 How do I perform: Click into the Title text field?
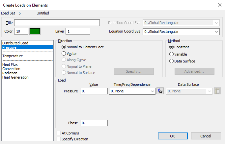tap(57, 23)
